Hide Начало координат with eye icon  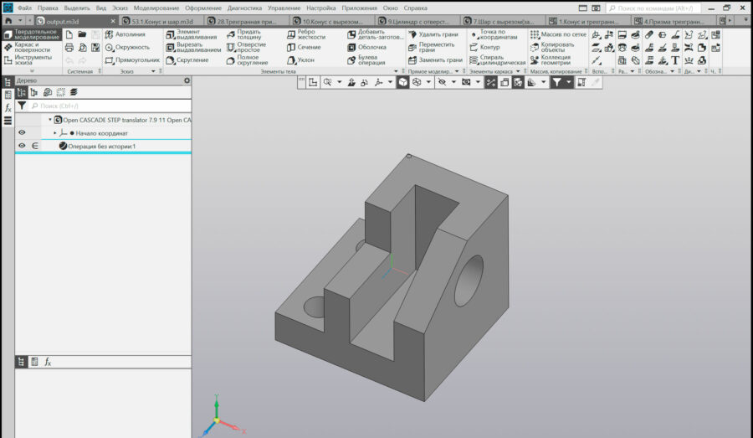pyautogui.click(x=22, y=132)
